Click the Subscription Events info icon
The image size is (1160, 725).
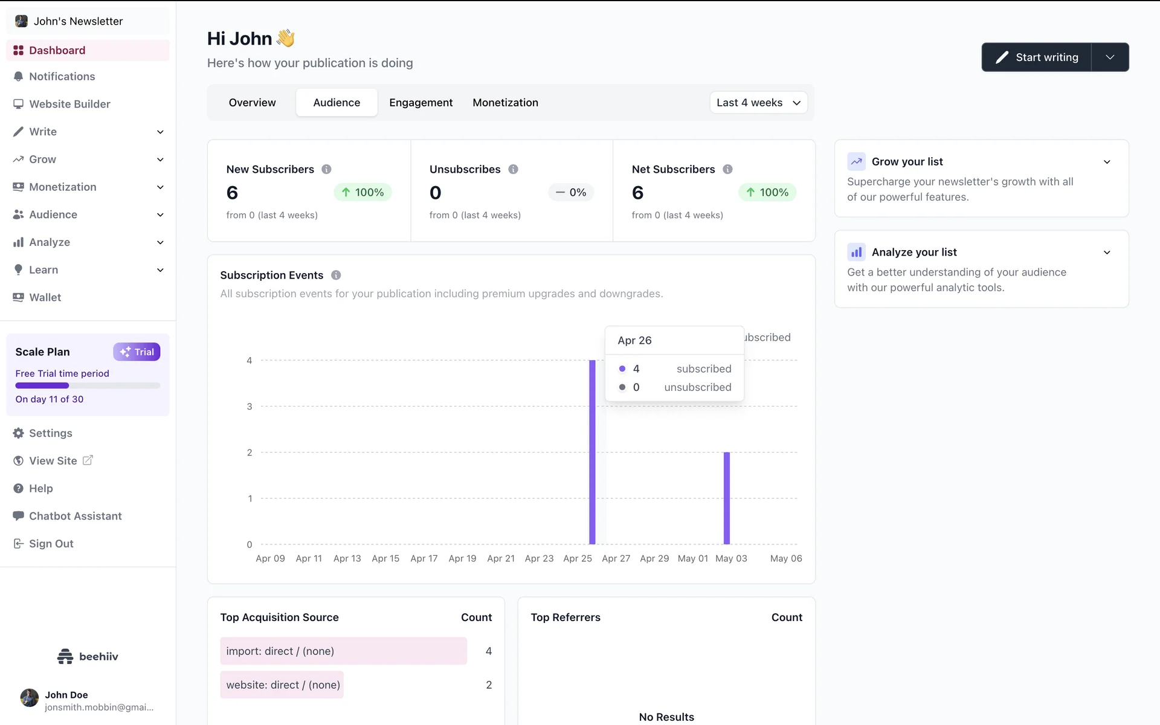pos(336,275)
